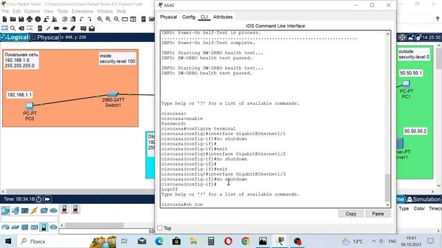
Task: Click the New file toolbar icon
Action: [5, 19]
